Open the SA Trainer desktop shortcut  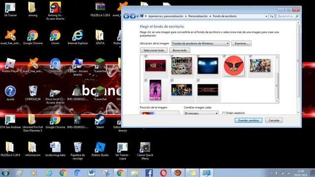(10, 9)
